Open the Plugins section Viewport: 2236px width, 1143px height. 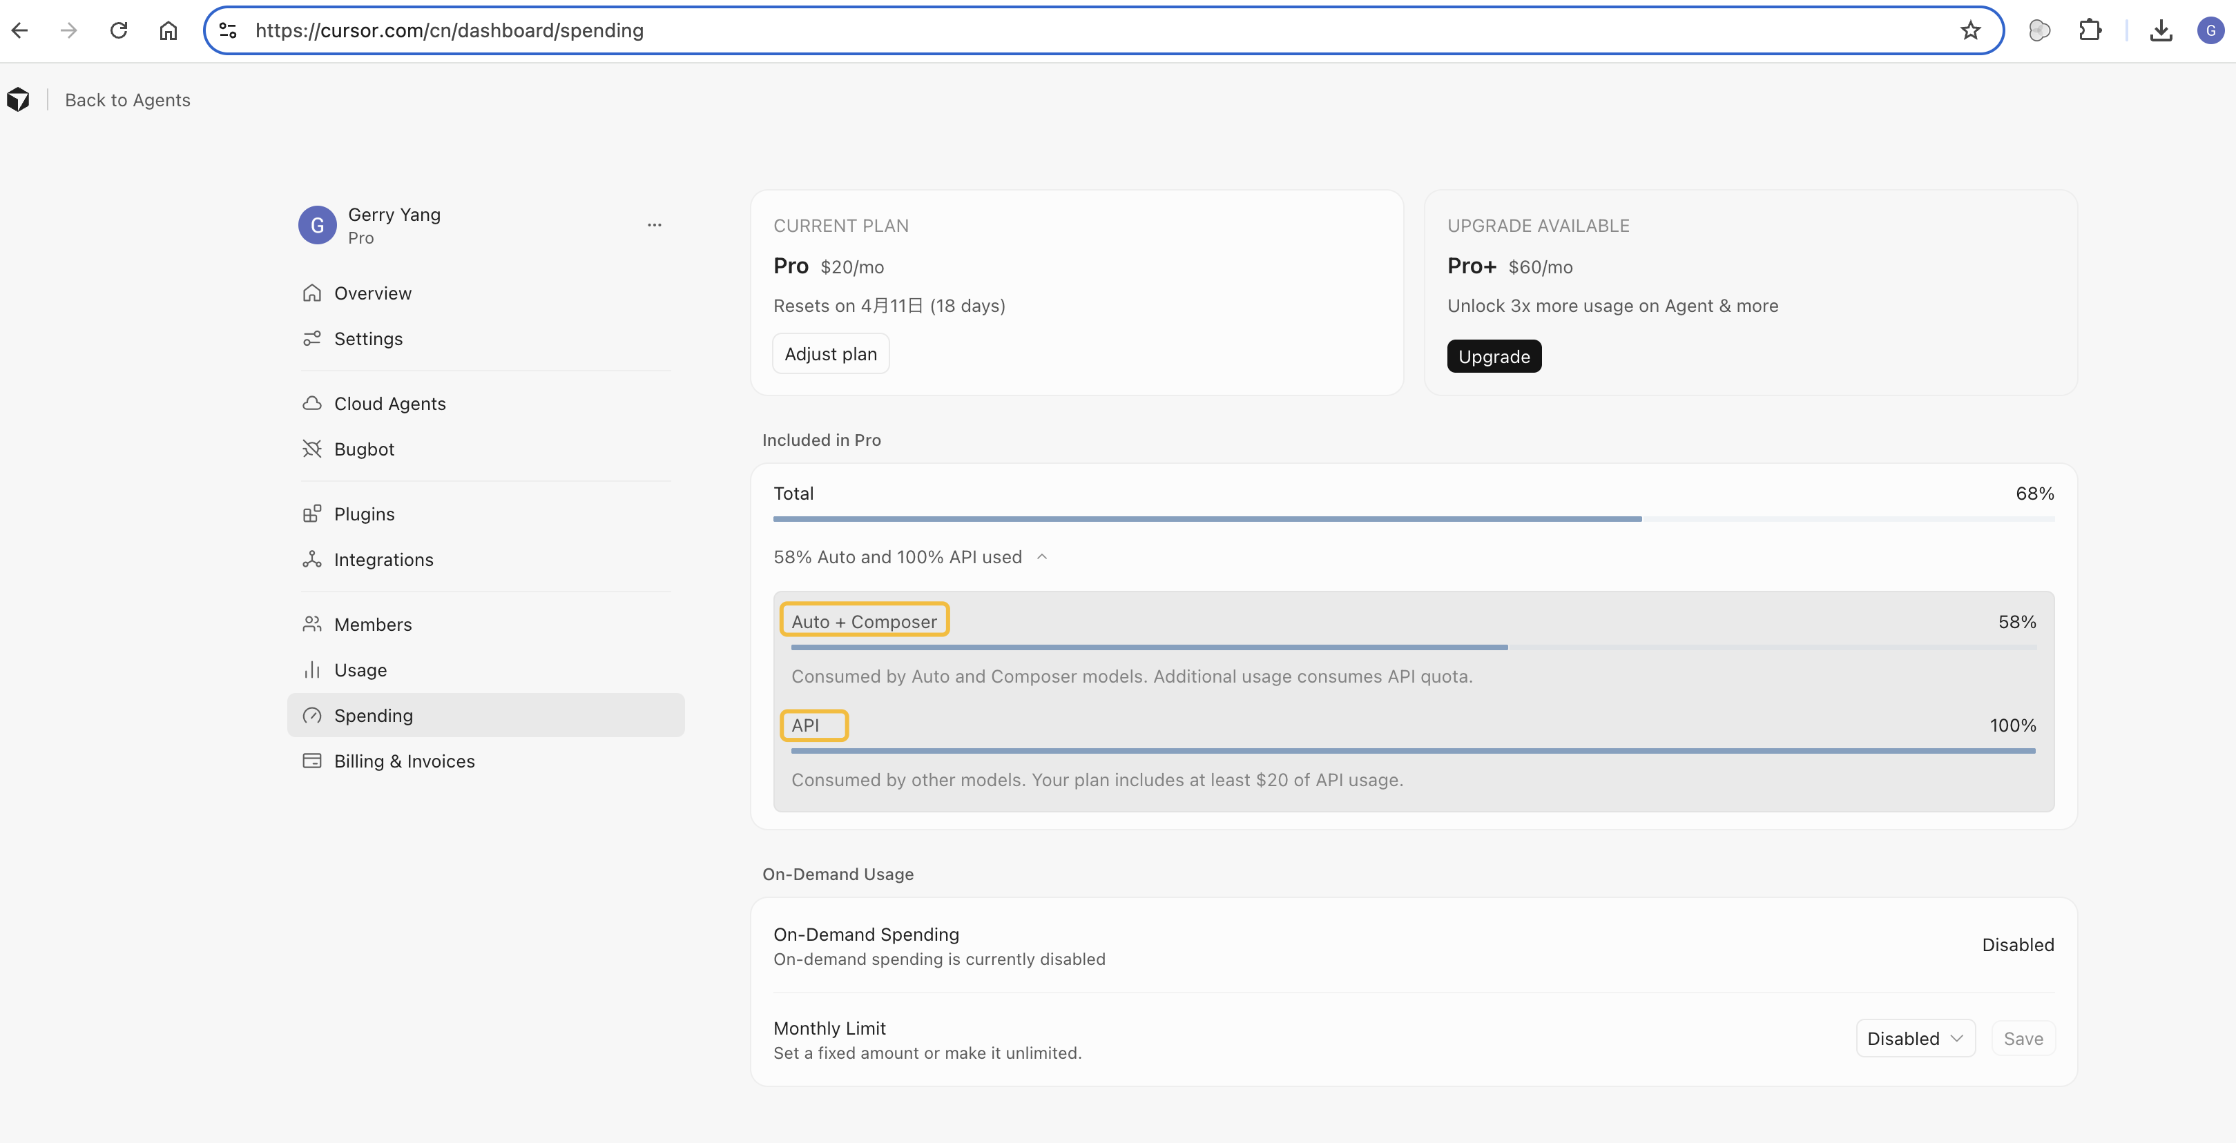[364, 513]
